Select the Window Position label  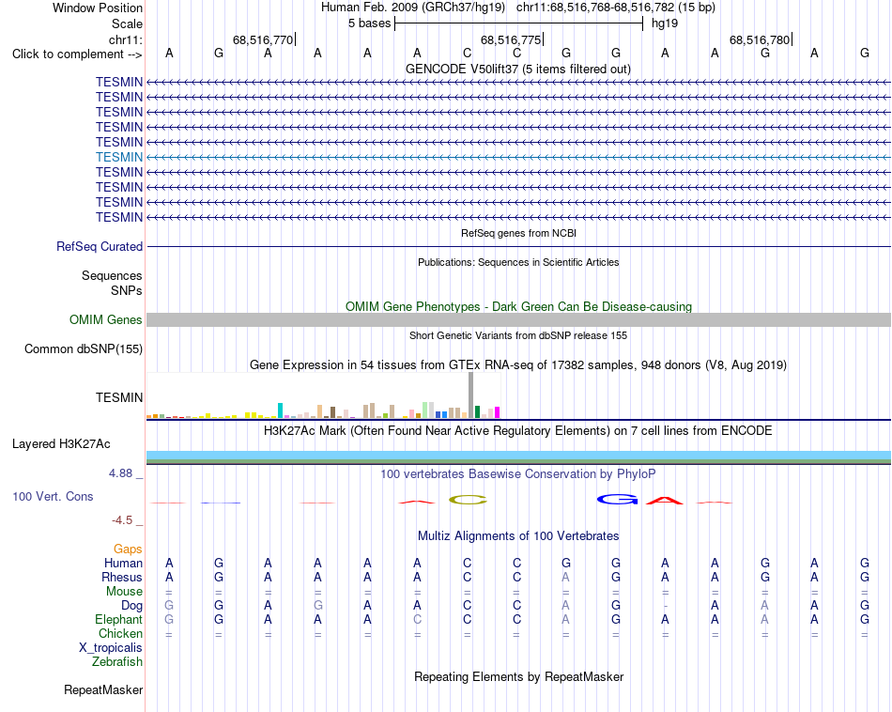(98, 8)
